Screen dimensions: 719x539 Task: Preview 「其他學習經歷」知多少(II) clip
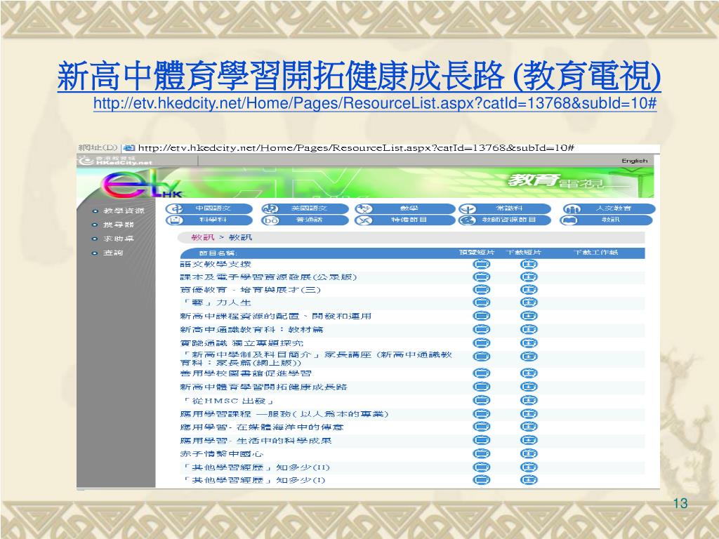(481, 467)
